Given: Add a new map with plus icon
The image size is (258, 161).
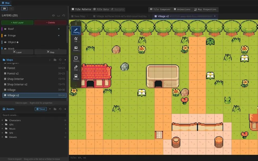Looking at the screenshot, I should click(x=50, y=60).
